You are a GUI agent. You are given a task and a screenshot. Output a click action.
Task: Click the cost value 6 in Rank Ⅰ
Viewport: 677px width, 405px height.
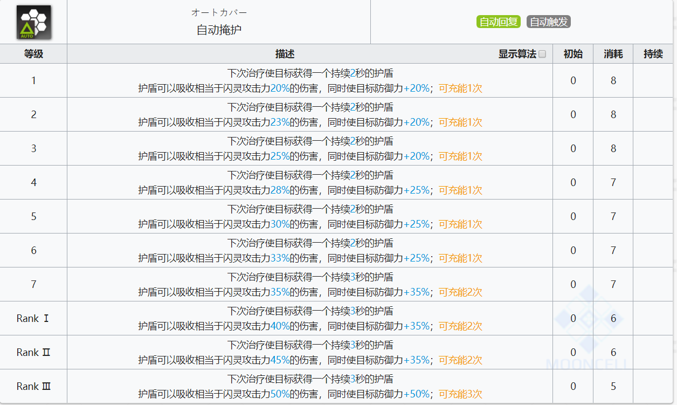(x=613, y=319)
